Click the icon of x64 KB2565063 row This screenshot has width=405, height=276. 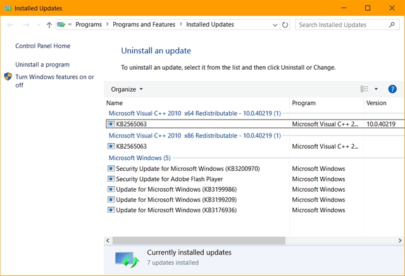tap(111, 124)
